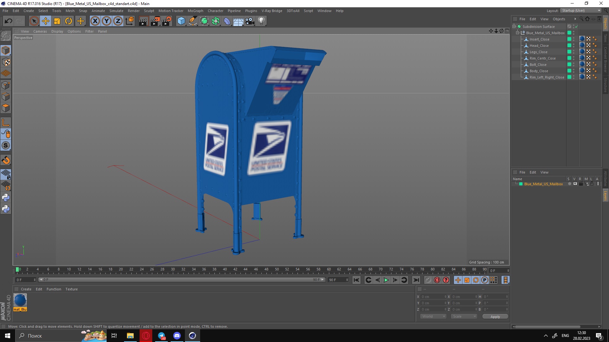Open the array modeling objects icon
The width and height of the screenshot is (609, 342).
pyautogui.click(x=216, y=21)
